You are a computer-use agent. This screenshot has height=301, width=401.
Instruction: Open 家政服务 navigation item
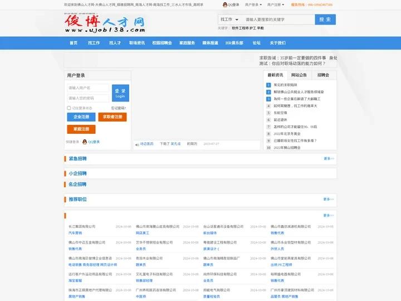coord(187,43)
